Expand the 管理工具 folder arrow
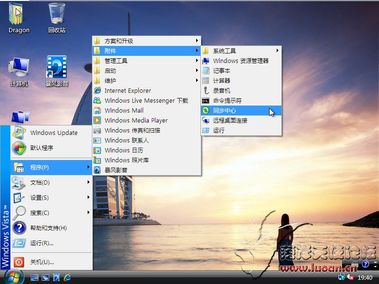This screenshot has width=379, height=284. tap(197, 61)
